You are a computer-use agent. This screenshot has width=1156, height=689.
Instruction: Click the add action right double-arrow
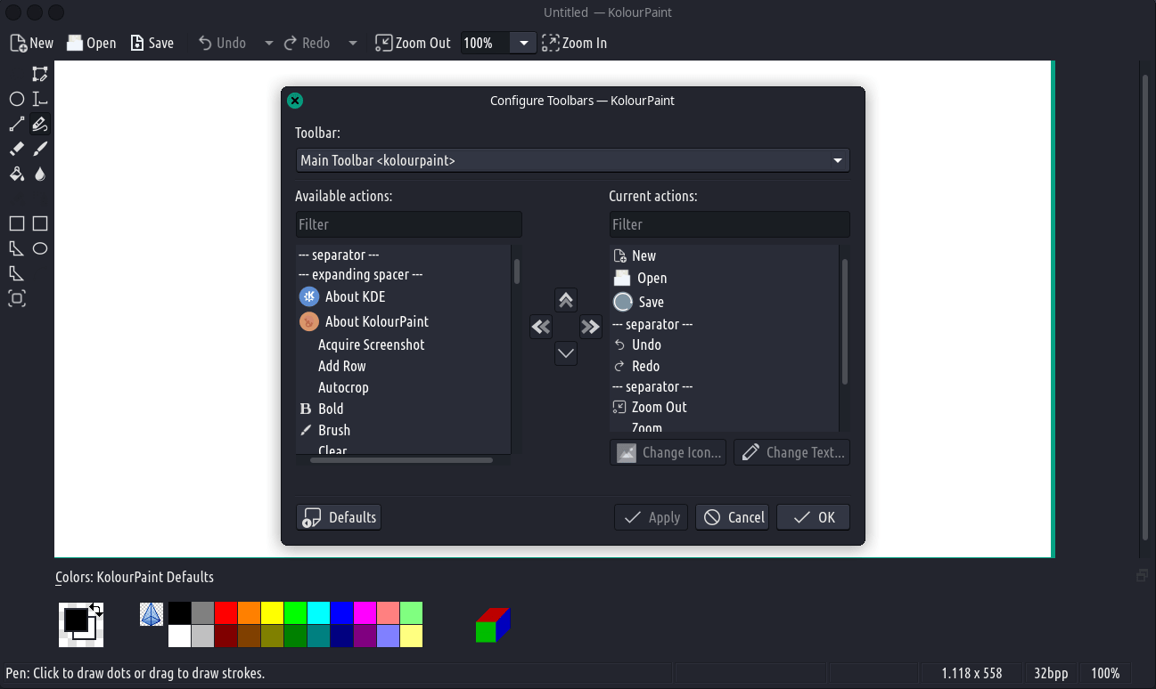point(590,327)
